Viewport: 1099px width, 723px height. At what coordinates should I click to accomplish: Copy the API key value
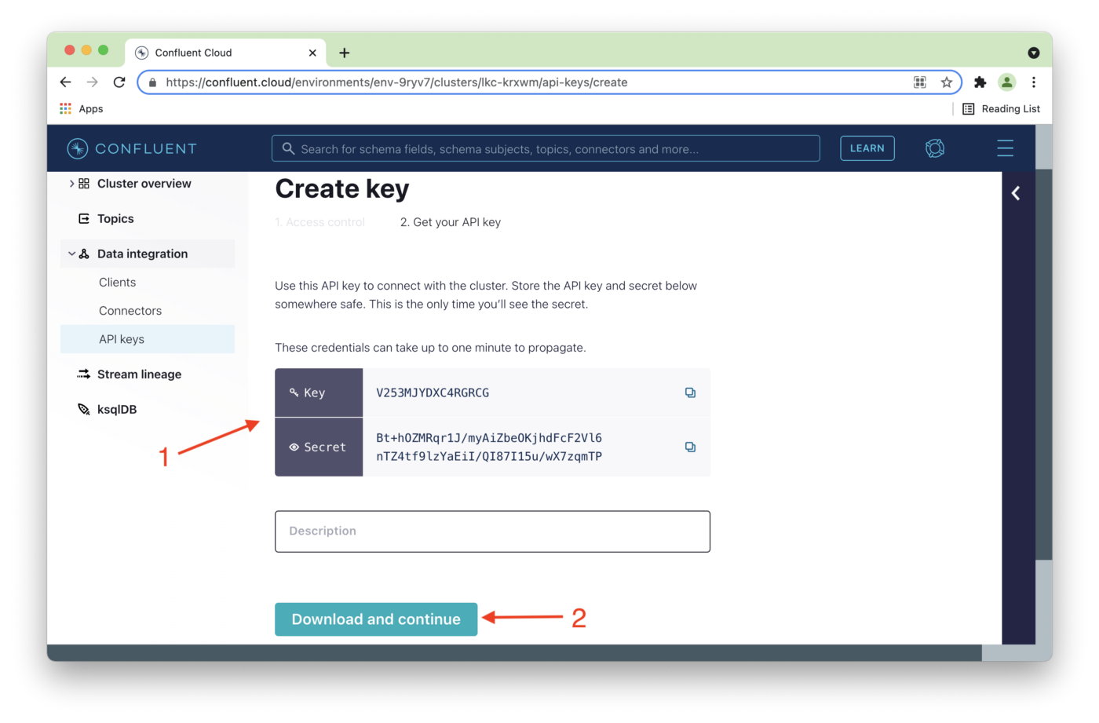point(690,393)
